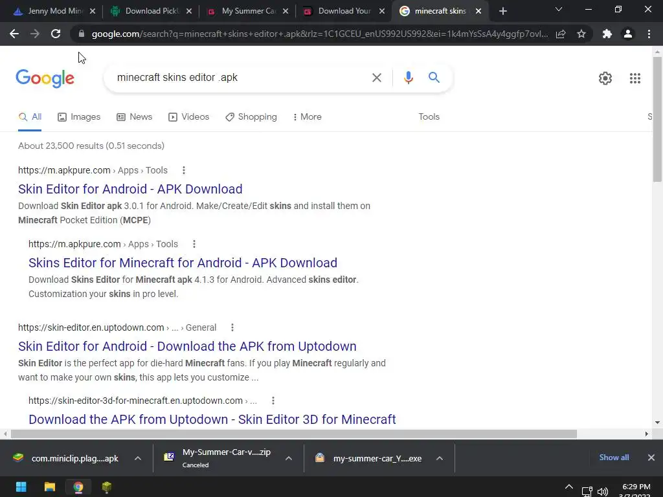Expand my-summer-car exe download menu
Image resolution: width=663 pixels, height=497 pixels.
coord(440,459)
